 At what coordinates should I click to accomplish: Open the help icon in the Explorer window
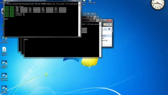(109, 29)
